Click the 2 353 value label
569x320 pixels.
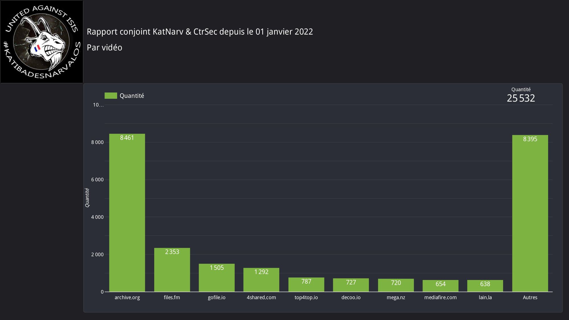tap(172, 252)
